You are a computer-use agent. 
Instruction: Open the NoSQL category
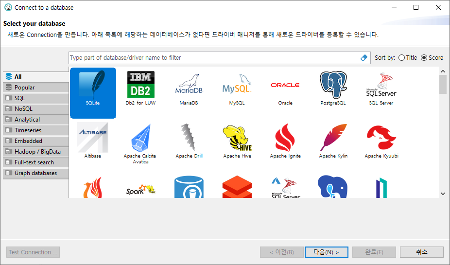pyautogui.click(x=36, y=109)
